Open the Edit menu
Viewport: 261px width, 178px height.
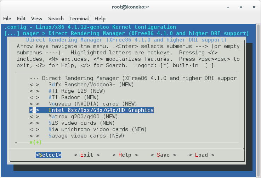(x=21, y=18)
